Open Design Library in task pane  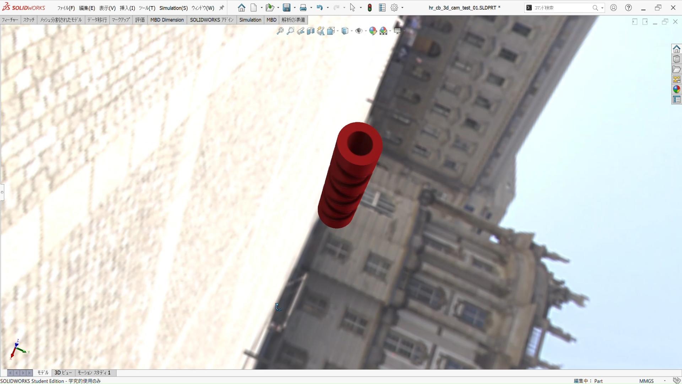[676, 59]
